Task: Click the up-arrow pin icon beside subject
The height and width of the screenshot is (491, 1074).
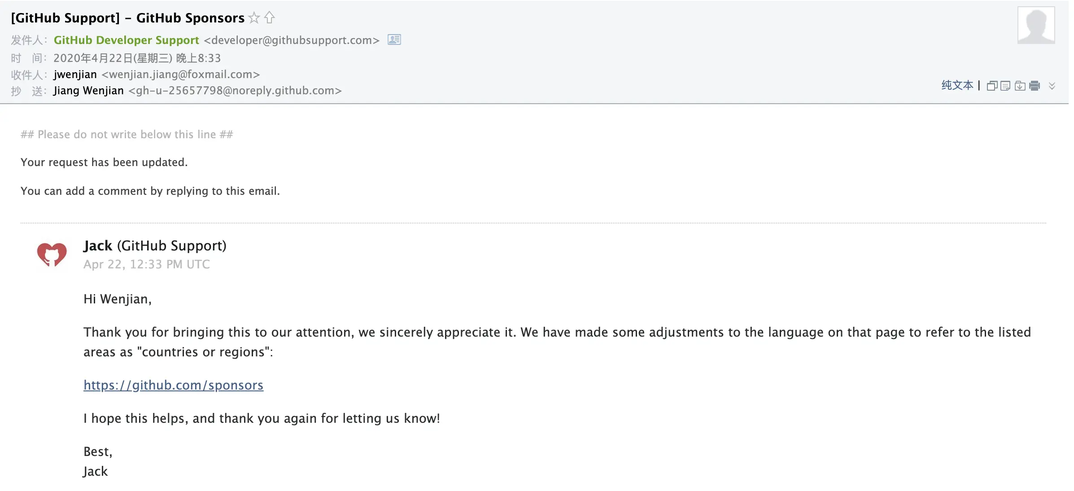Action: click(x=269, y=18)
